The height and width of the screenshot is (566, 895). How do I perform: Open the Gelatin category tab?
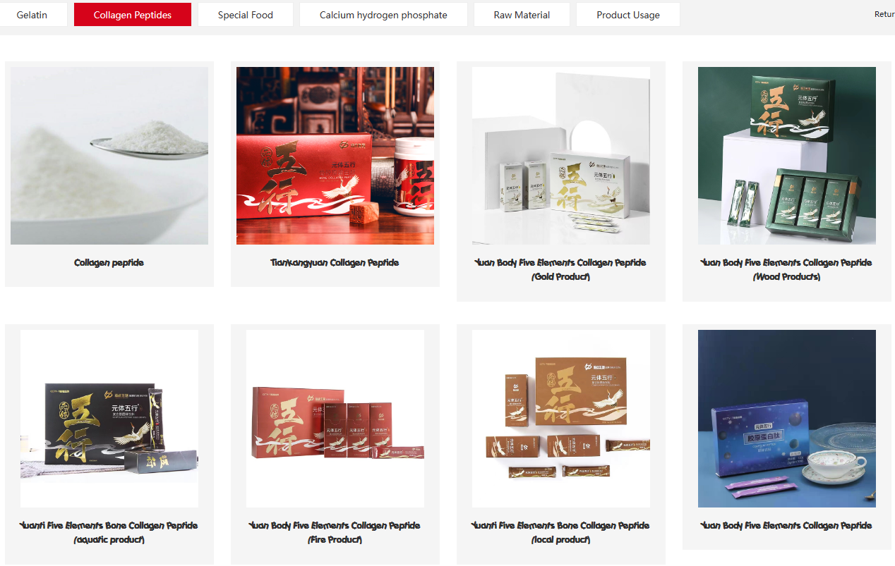(32, 15)
